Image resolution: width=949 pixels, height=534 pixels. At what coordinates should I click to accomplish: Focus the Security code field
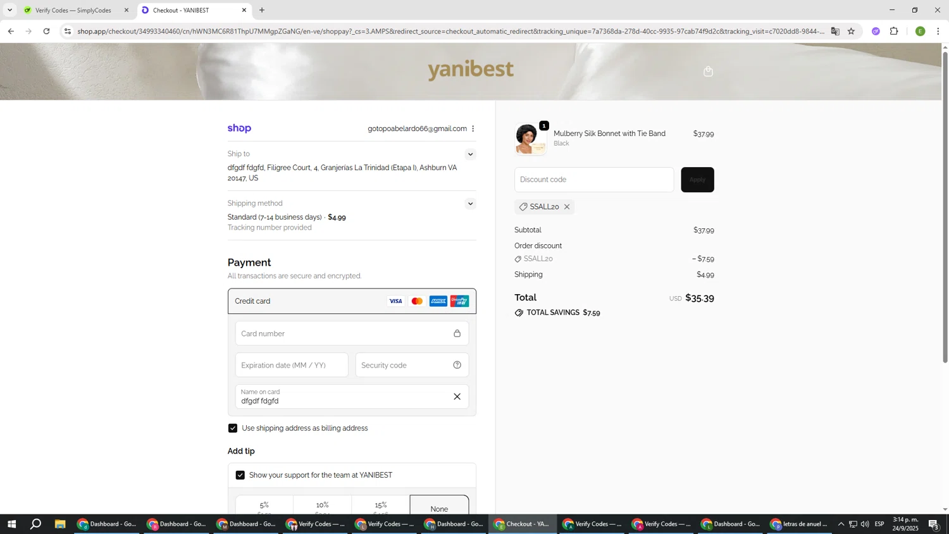(412, 365)
